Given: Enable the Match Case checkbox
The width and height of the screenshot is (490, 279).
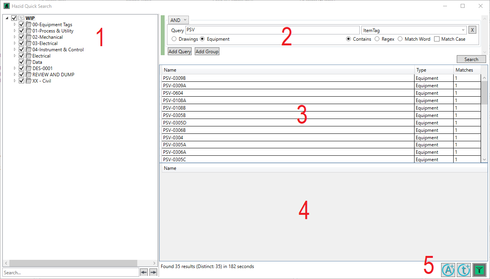Looking at the screenshot, I should click(x=437, y=39).
